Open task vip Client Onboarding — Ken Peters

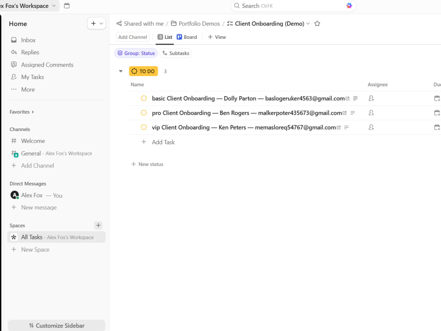(x=244, y=127)
